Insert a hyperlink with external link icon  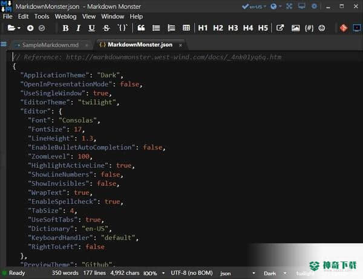point(280,28)
